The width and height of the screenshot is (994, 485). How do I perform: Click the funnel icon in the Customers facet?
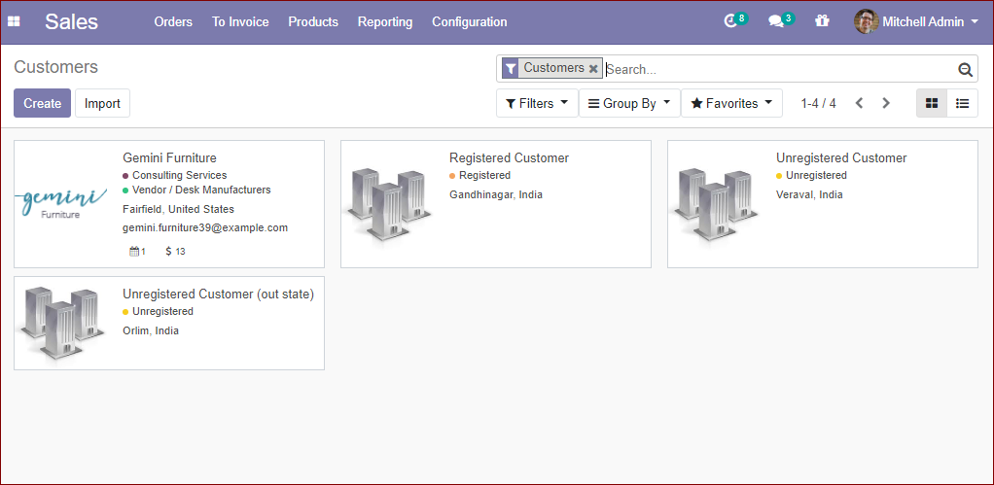click(x=511, y=68)
